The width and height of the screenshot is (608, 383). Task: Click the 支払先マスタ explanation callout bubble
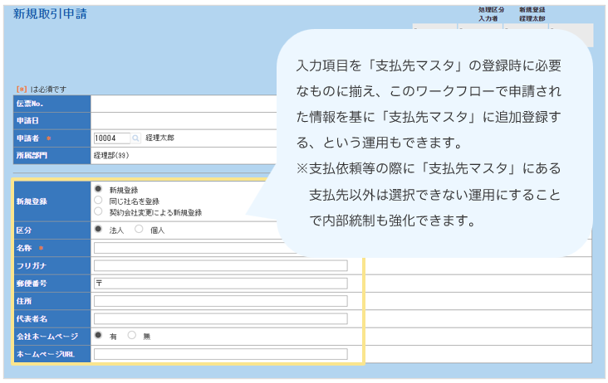(x=429, y=137)
